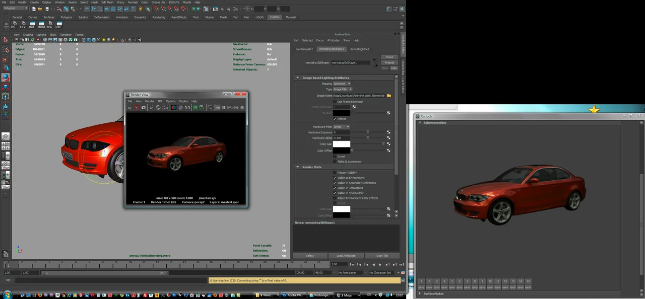Collapse Image Based Lighting Attributes section
Viewport: 645px width, 299px height.
pyautogui.click(x=297, y=78)
